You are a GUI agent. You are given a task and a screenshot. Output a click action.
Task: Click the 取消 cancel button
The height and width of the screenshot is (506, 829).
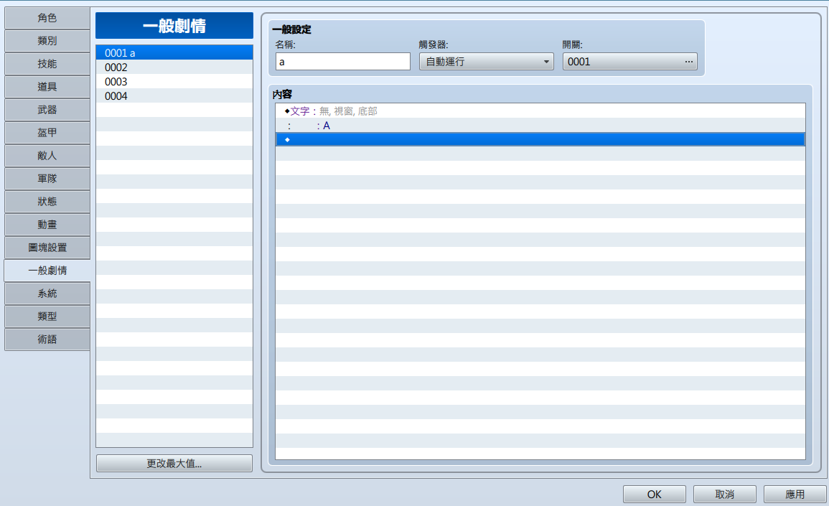point(725,495)
